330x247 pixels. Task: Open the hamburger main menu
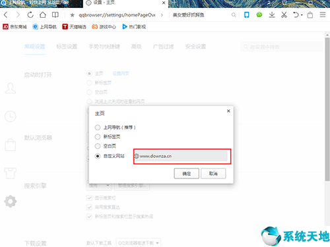pyautogui.click(x=323, y=15)
